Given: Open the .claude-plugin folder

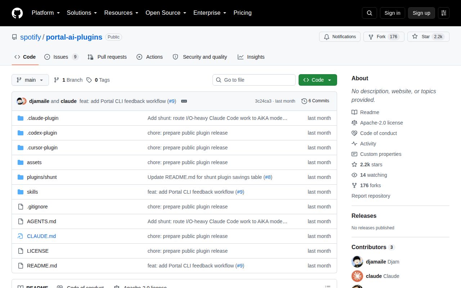Looking at the screenshot, I should click(x=42, y=118).
